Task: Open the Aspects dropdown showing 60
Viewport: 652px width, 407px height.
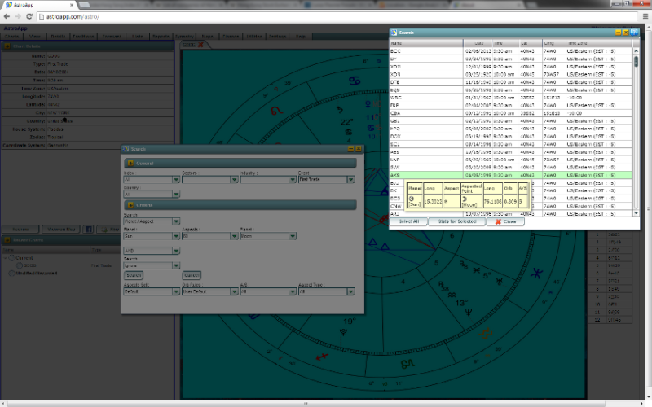Action: pos(234,235)
